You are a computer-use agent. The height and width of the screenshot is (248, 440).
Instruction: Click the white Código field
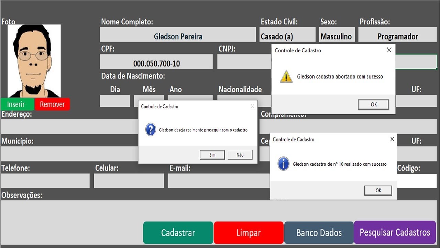click(417, 181)
